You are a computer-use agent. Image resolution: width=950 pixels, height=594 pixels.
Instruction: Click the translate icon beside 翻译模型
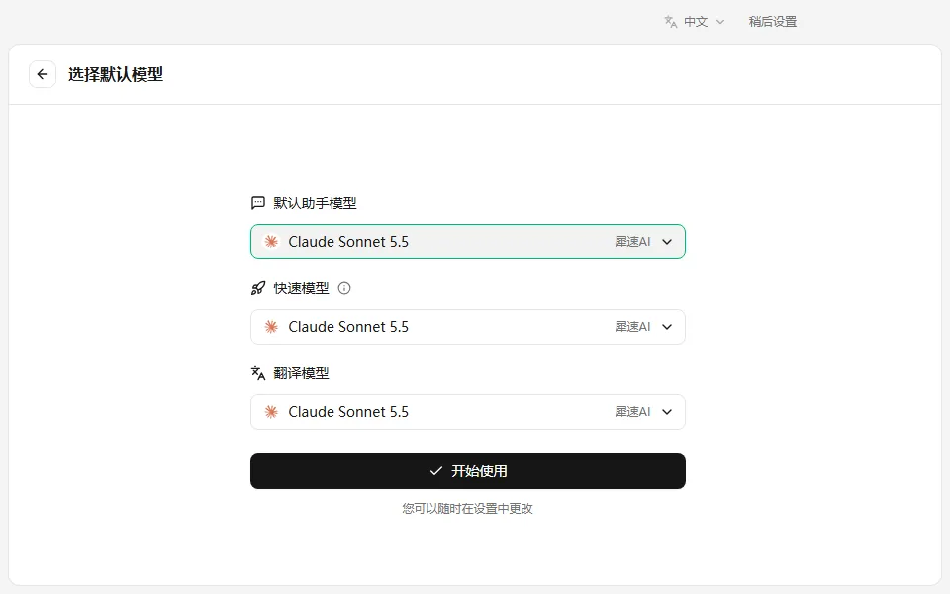(x=258, y=373)
